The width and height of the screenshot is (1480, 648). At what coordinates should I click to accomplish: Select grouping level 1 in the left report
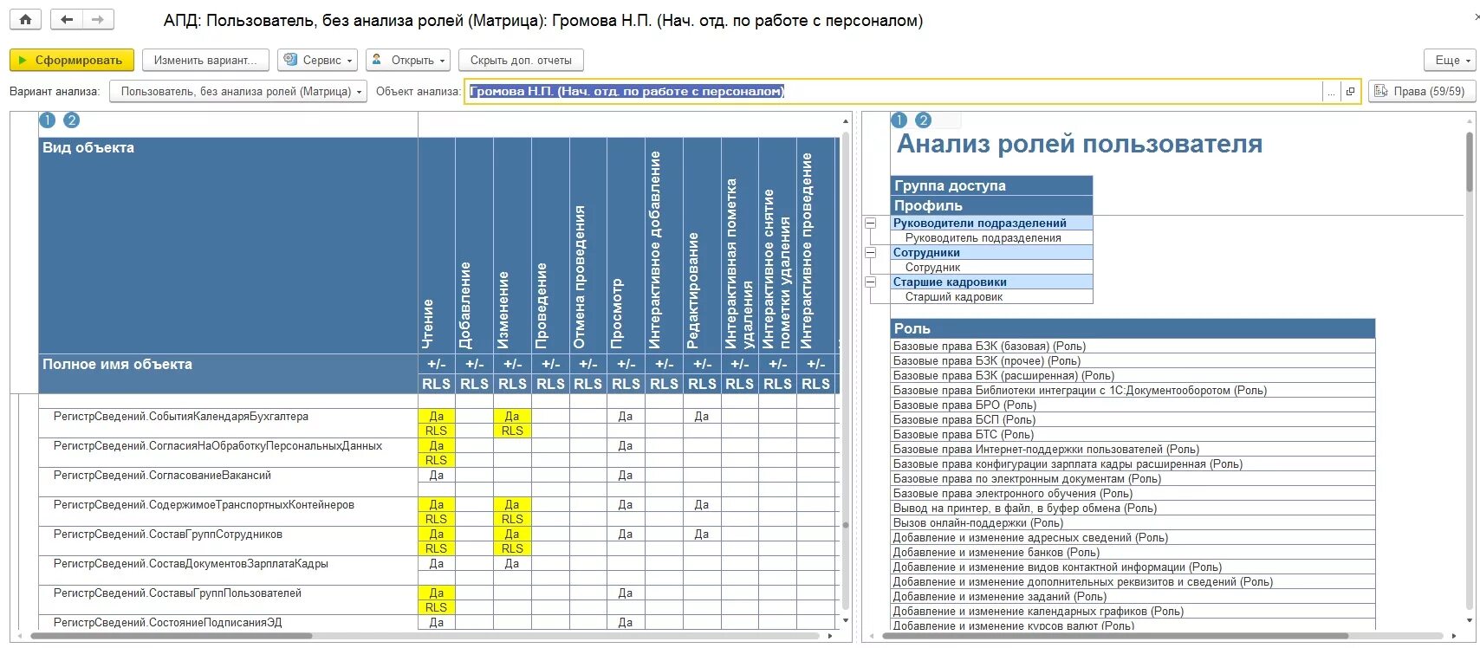pyautogui.click(x=48, y=120)
